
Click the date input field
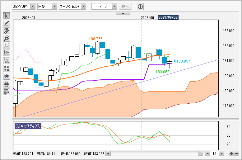pos(102,7)
